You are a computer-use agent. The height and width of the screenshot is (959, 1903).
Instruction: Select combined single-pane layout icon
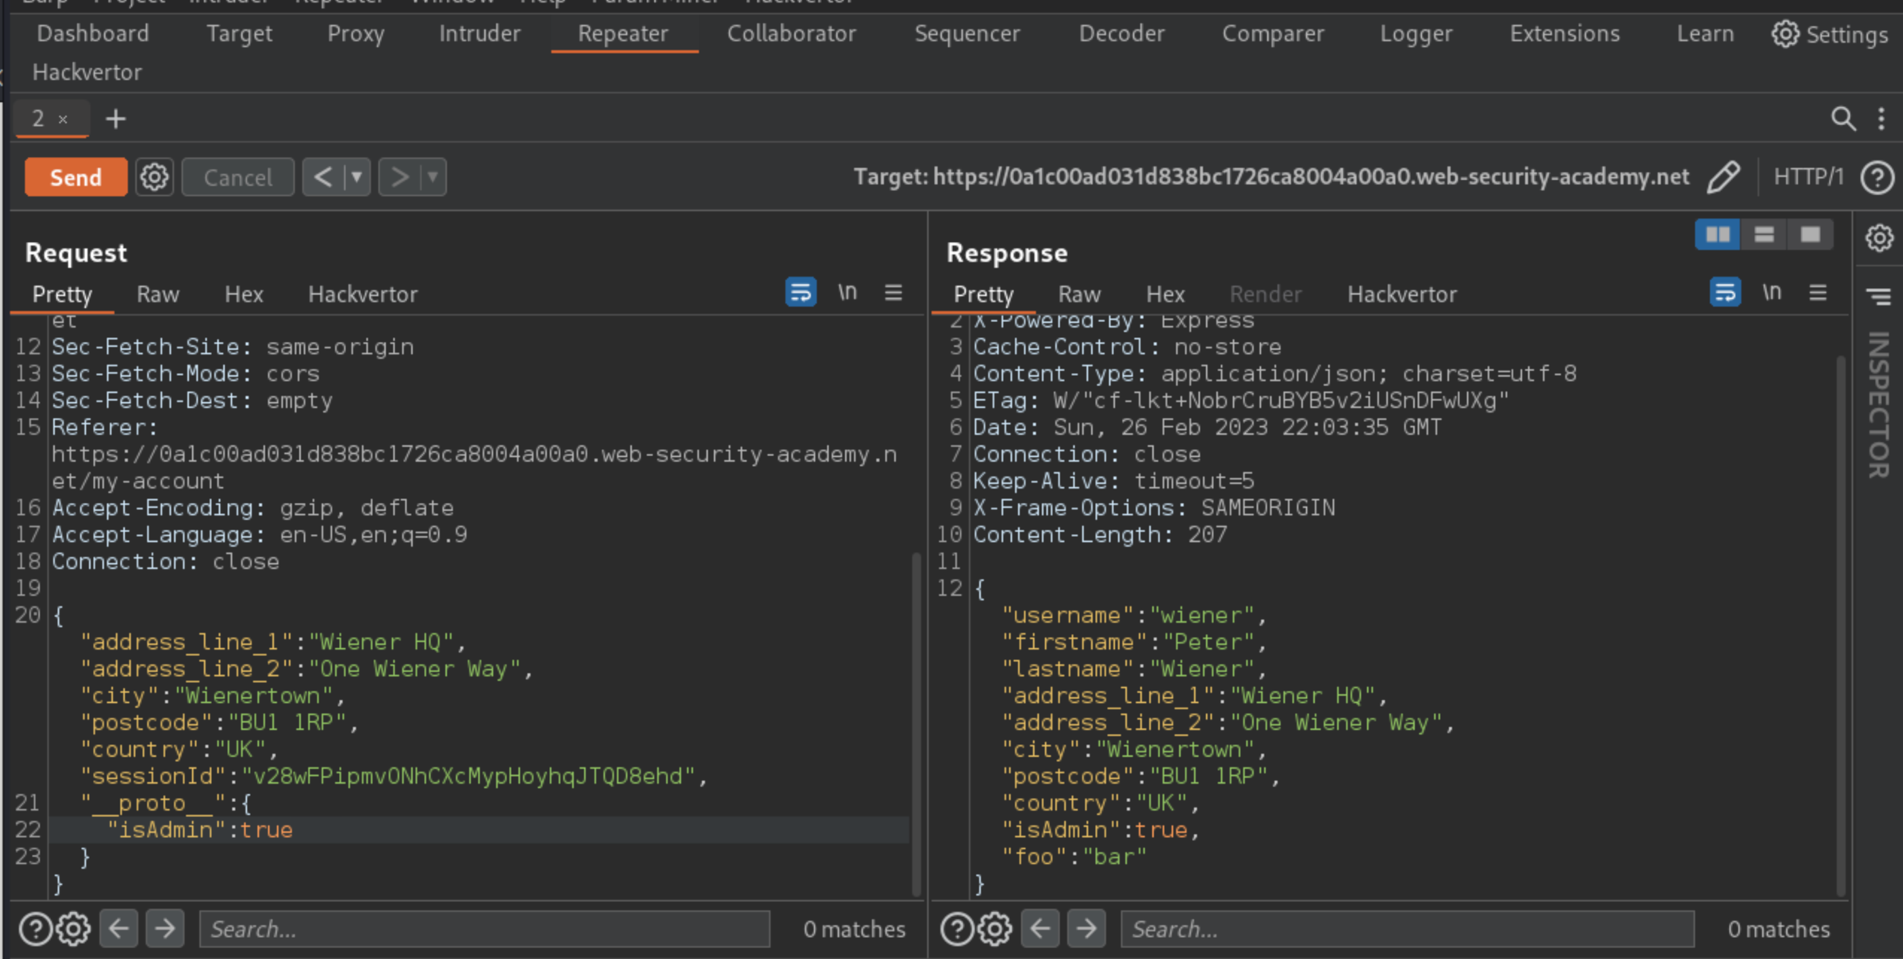tap(1810, 235)
